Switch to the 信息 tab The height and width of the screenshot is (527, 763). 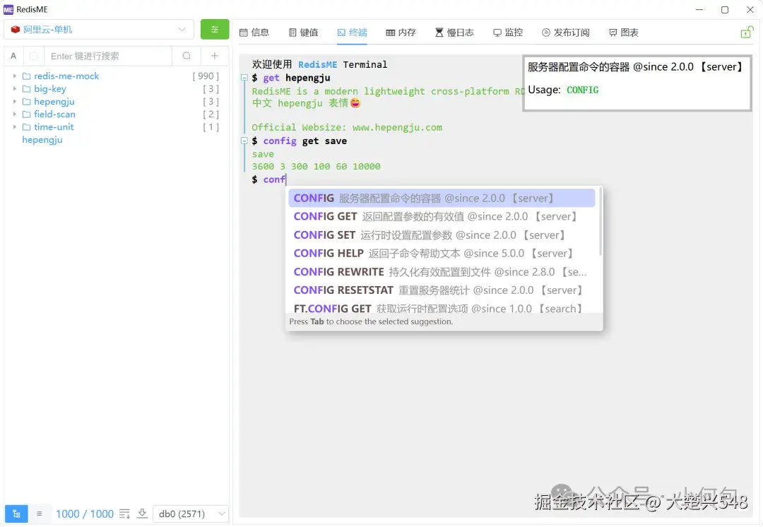pos(254,32)
